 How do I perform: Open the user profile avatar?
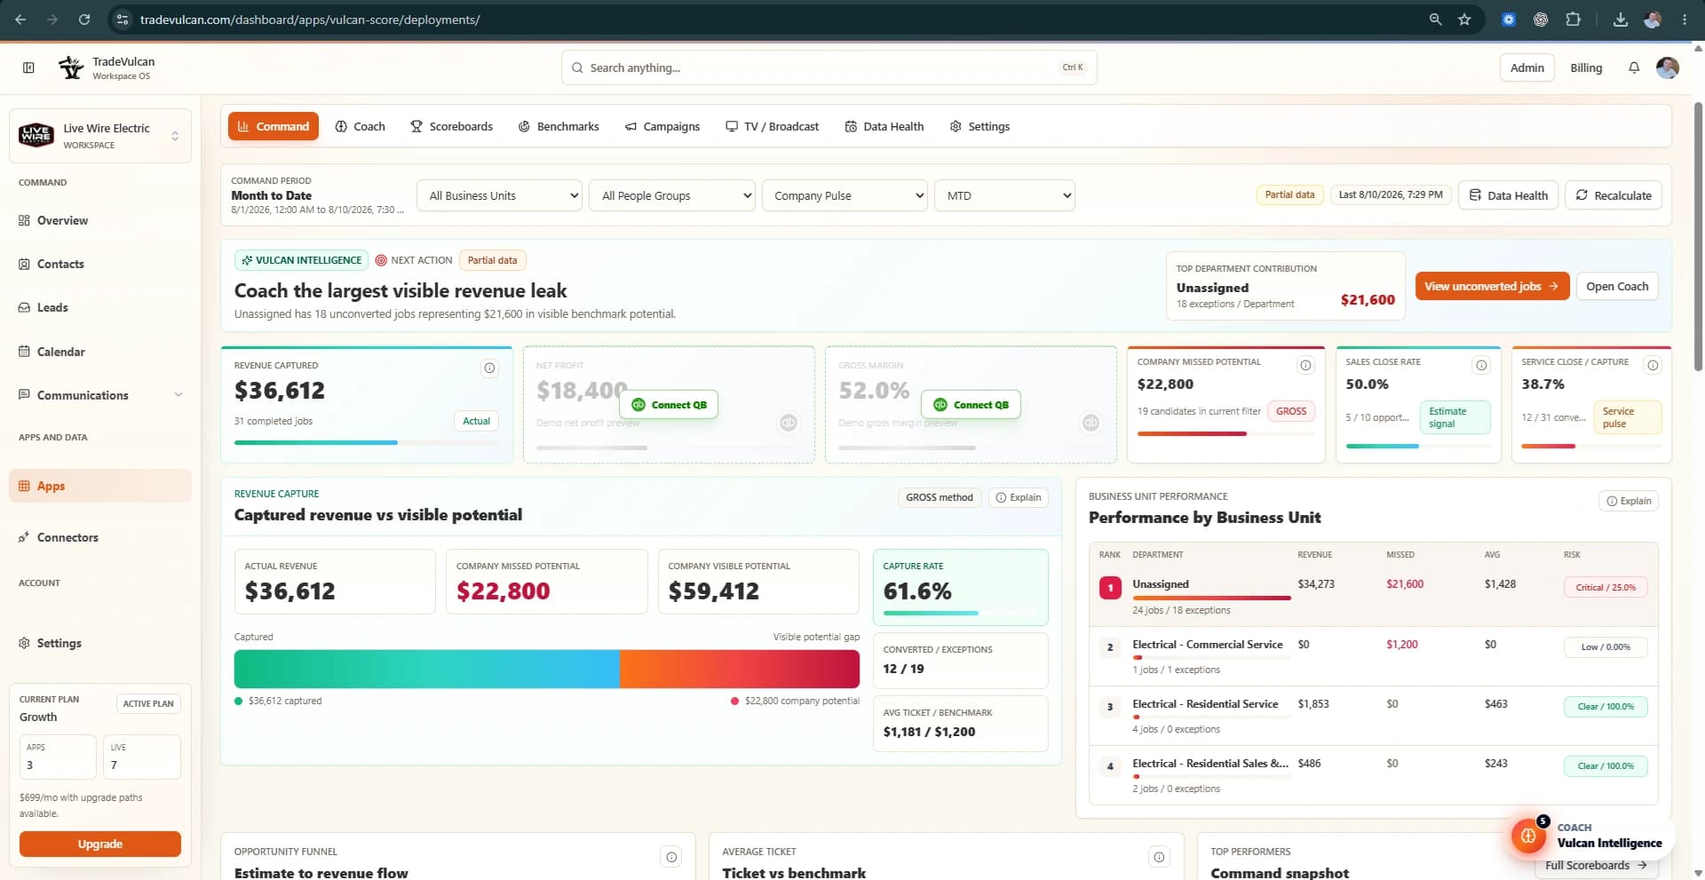1667,67
